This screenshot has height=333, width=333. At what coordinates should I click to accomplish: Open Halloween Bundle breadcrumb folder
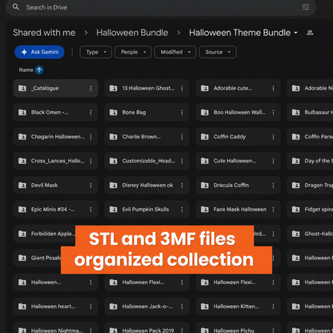point(132,33)
